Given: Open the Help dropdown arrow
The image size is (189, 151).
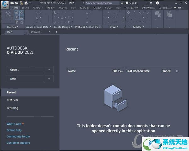Looking at the screenshot, I should [161, 3].
